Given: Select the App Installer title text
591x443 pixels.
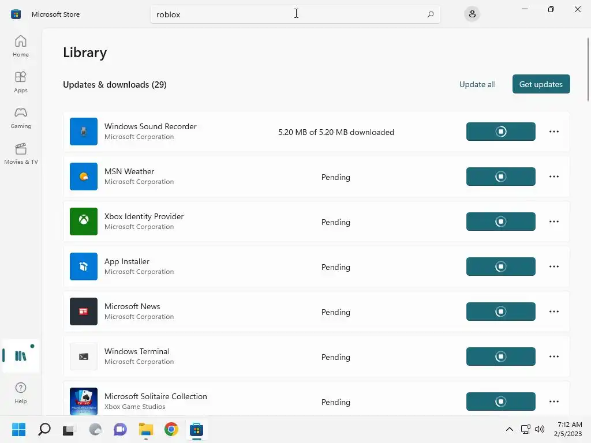Looking at the screenshot, I should (126, 261).
